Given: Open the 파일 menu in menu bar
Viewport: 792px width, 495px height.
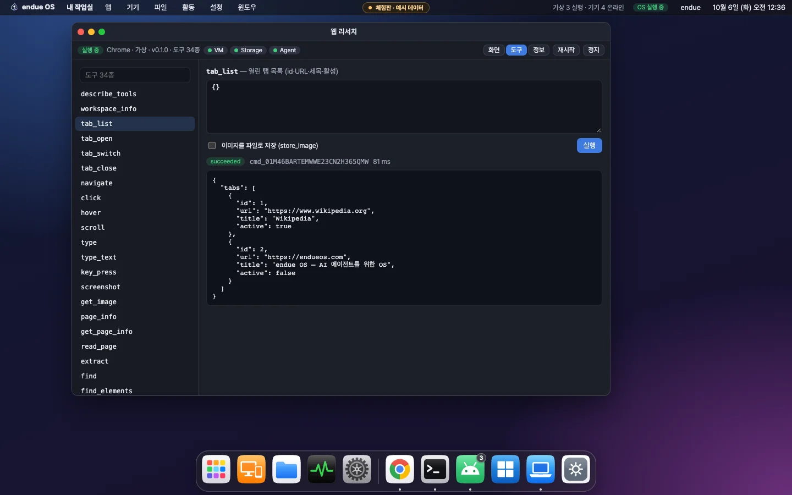Looking at the screenshot, I should 161,7.
